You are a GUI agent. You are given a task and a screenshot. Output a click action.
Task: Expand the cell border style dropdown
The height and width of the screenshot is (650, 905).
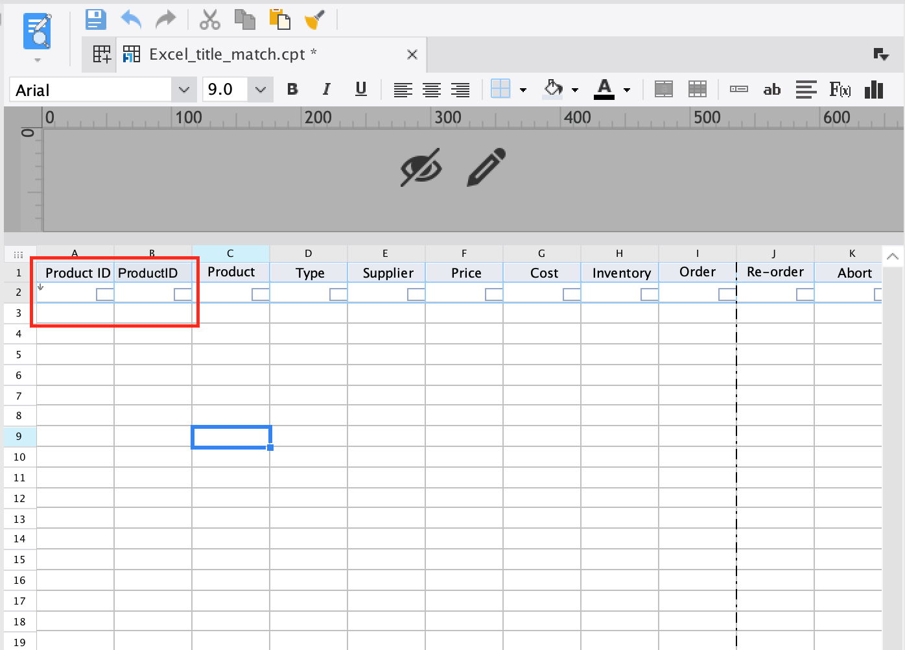523,90
